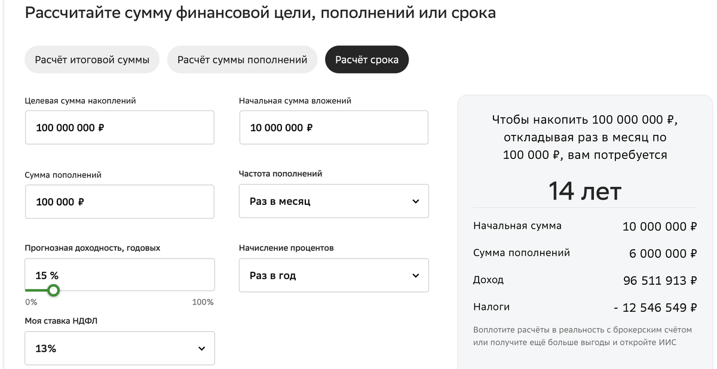
Task: Switch to the Расчёт суммы пополнений tab
Action: click(242, 59)
